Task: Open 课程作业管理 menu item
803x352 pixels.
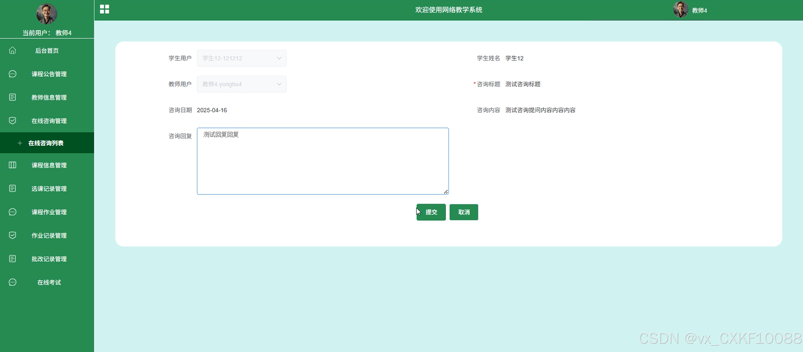Action: 49,212
